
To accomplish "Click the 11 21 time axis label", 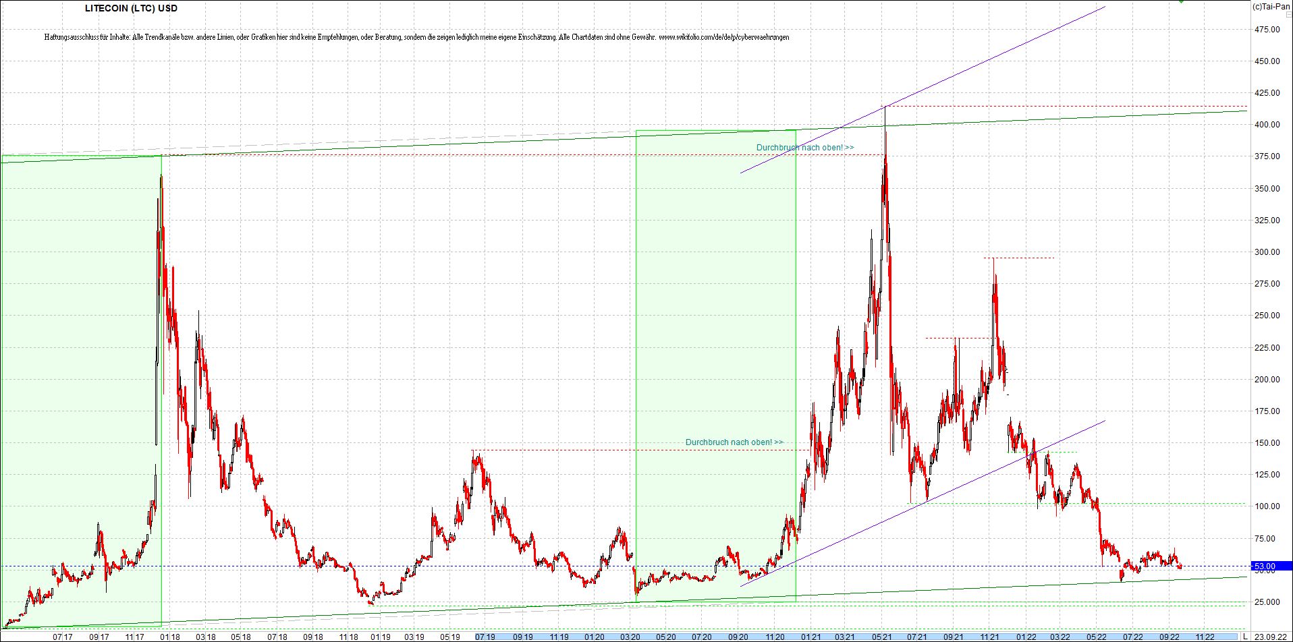I will (x=989, y=637).
